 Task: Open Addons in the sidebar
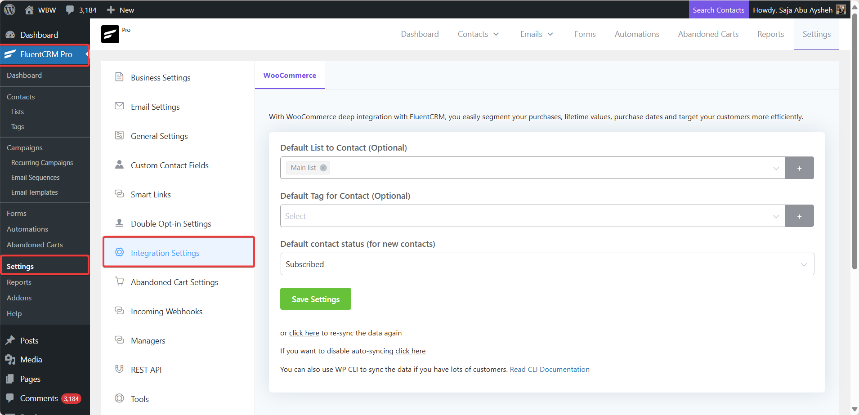click(19, 298)
